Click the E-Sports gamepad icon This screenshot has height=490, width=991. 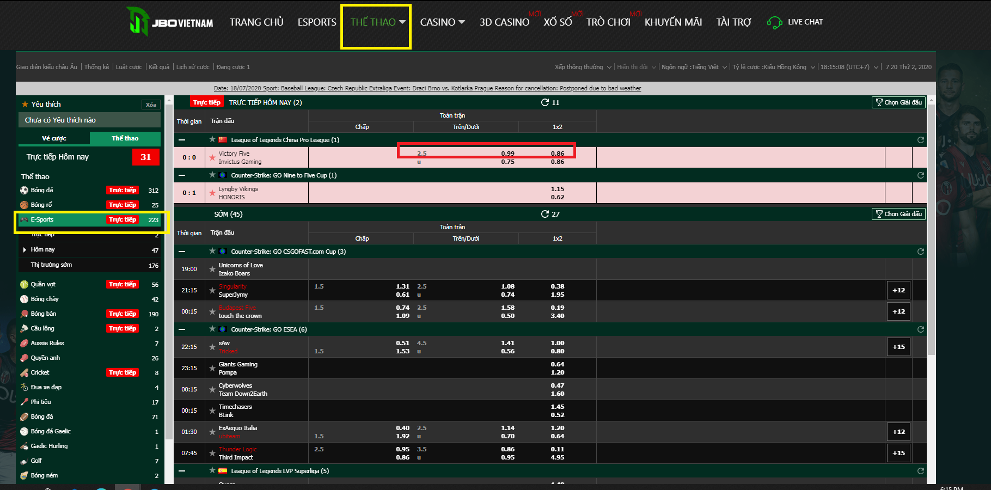[24, 219]
